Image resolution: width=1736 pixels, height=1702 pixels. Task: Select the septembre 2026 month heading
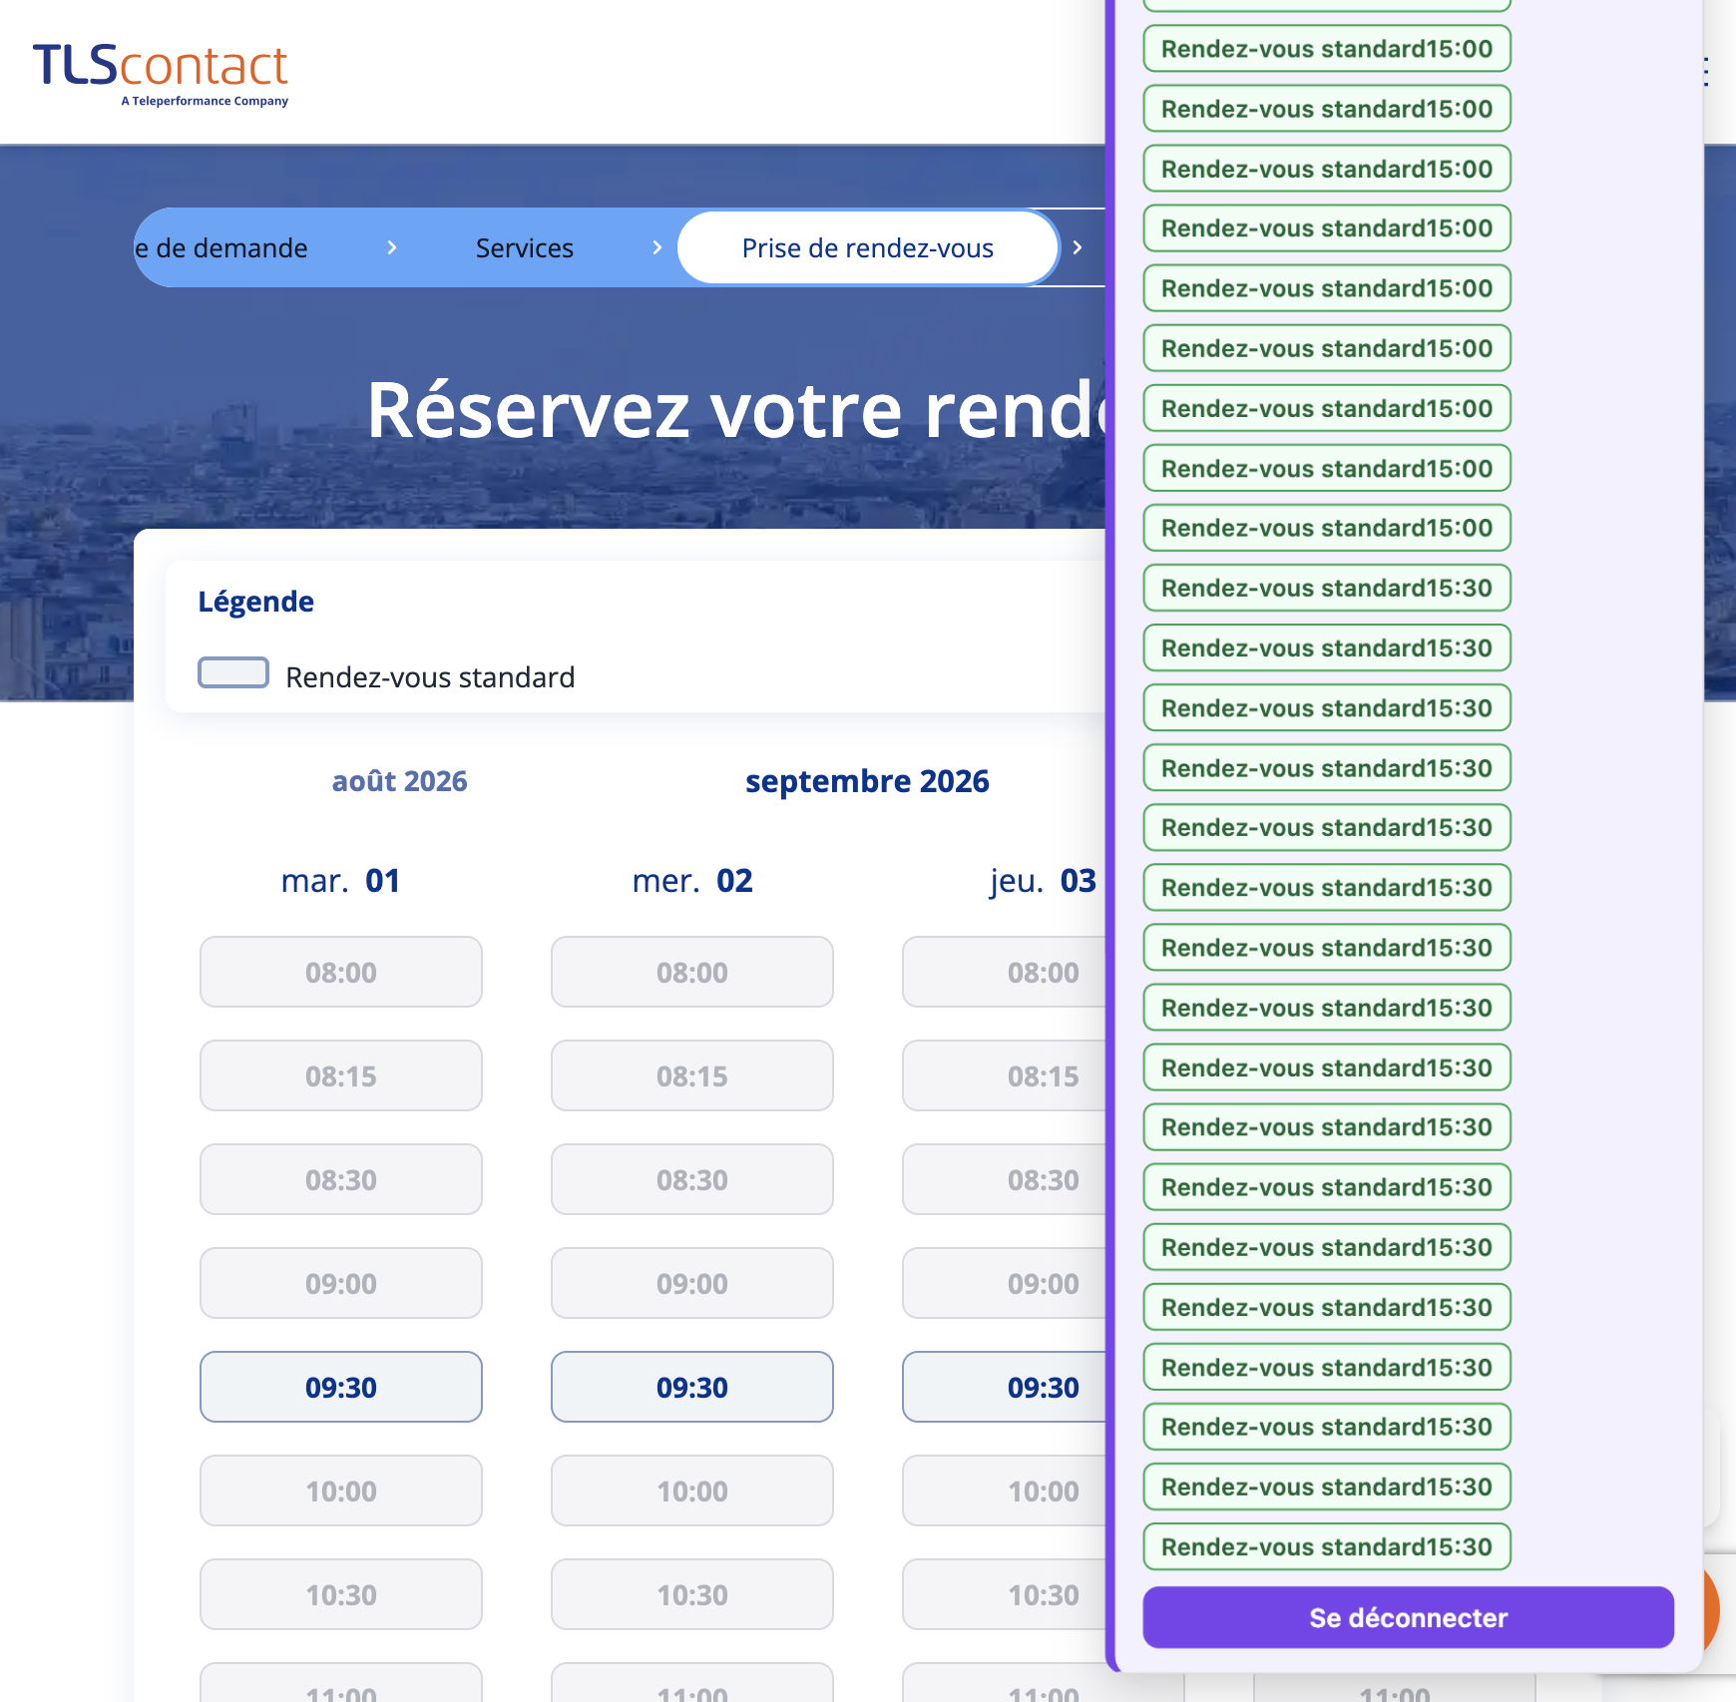[x=867, y=781]
